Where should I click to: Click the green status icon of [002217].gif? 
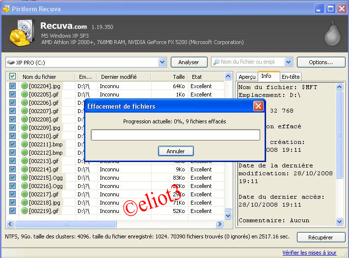click(x=24, y=194)
